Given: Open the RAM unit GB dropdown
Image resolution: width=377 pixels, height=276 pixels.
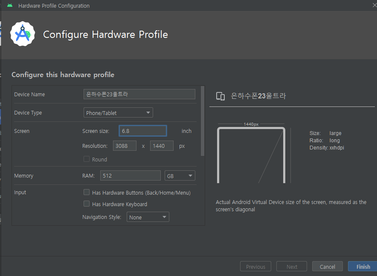Looking at the screenshot, I should click(180, 175).
